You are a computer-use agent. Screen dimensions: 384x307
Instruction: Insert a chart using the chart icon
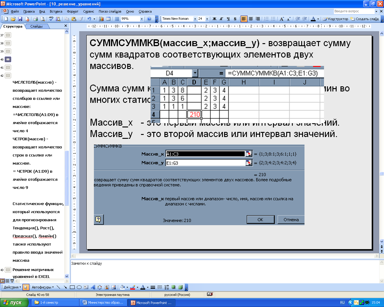click(101, 19)
